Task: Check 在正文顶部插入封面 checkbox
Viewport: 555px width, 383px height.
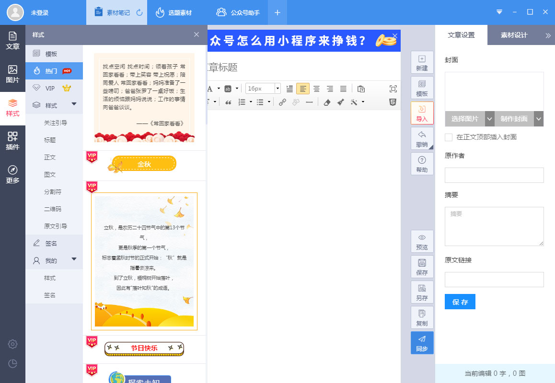Action: (x=449, y=137)
